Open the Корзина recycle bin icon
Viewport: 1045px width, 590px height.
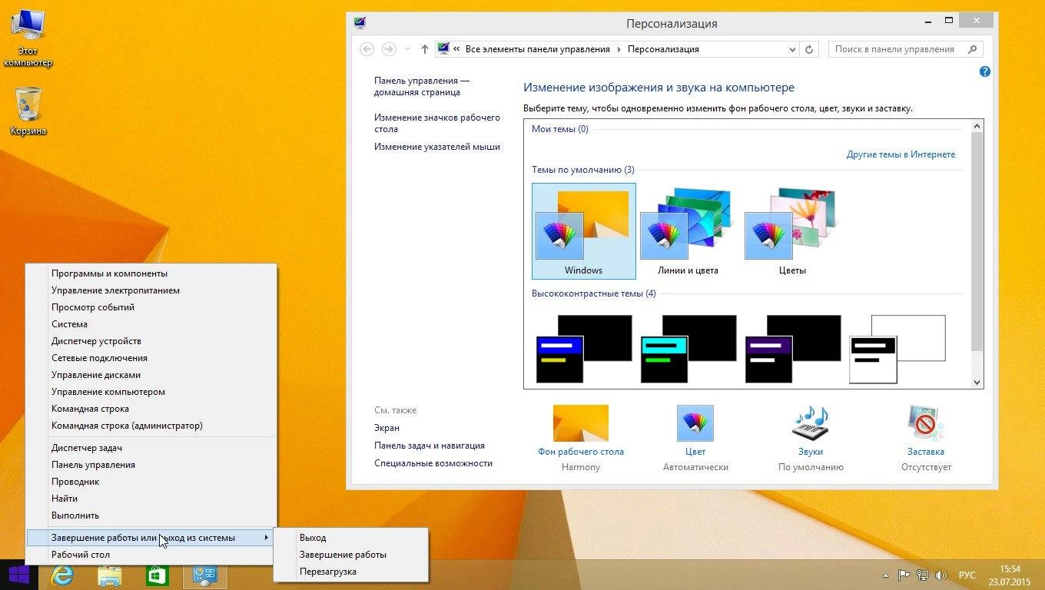coord(28,111)
